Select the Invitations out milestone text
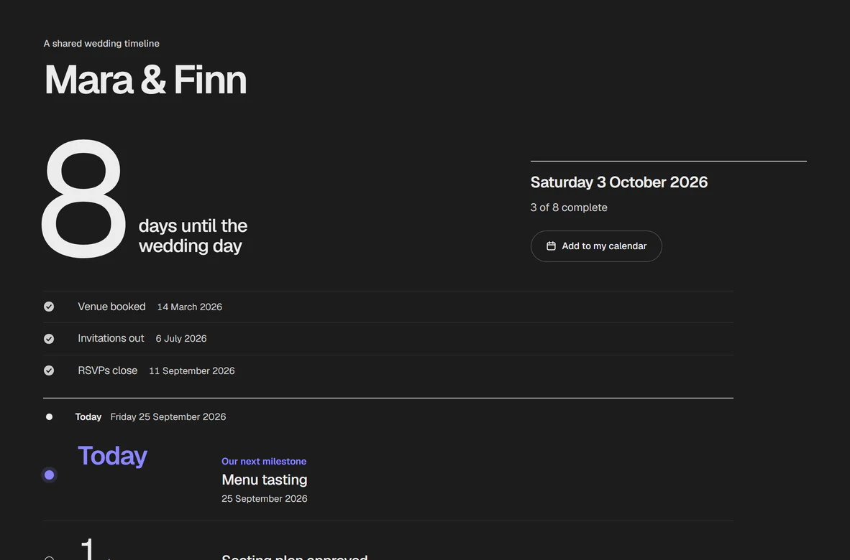The image size is (850, 560). tap(111, 339)
